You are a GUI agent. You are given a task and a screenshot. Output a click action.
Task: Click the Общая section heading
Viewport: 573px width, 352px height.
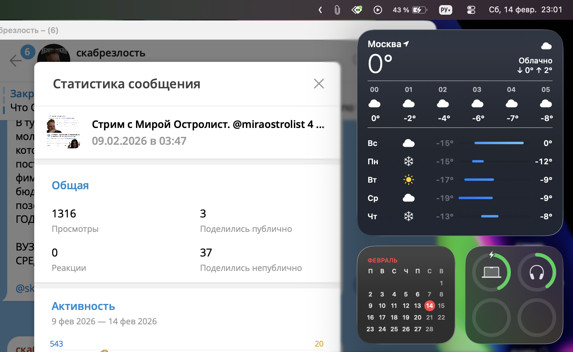click(70, 185)
